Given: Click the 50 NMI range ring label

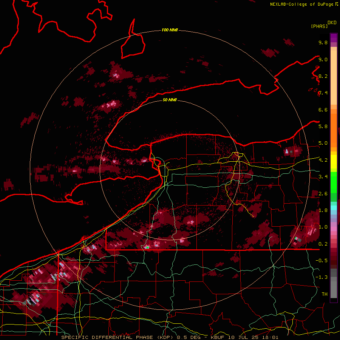Looking at the screenshot, I should coord(170,100).
